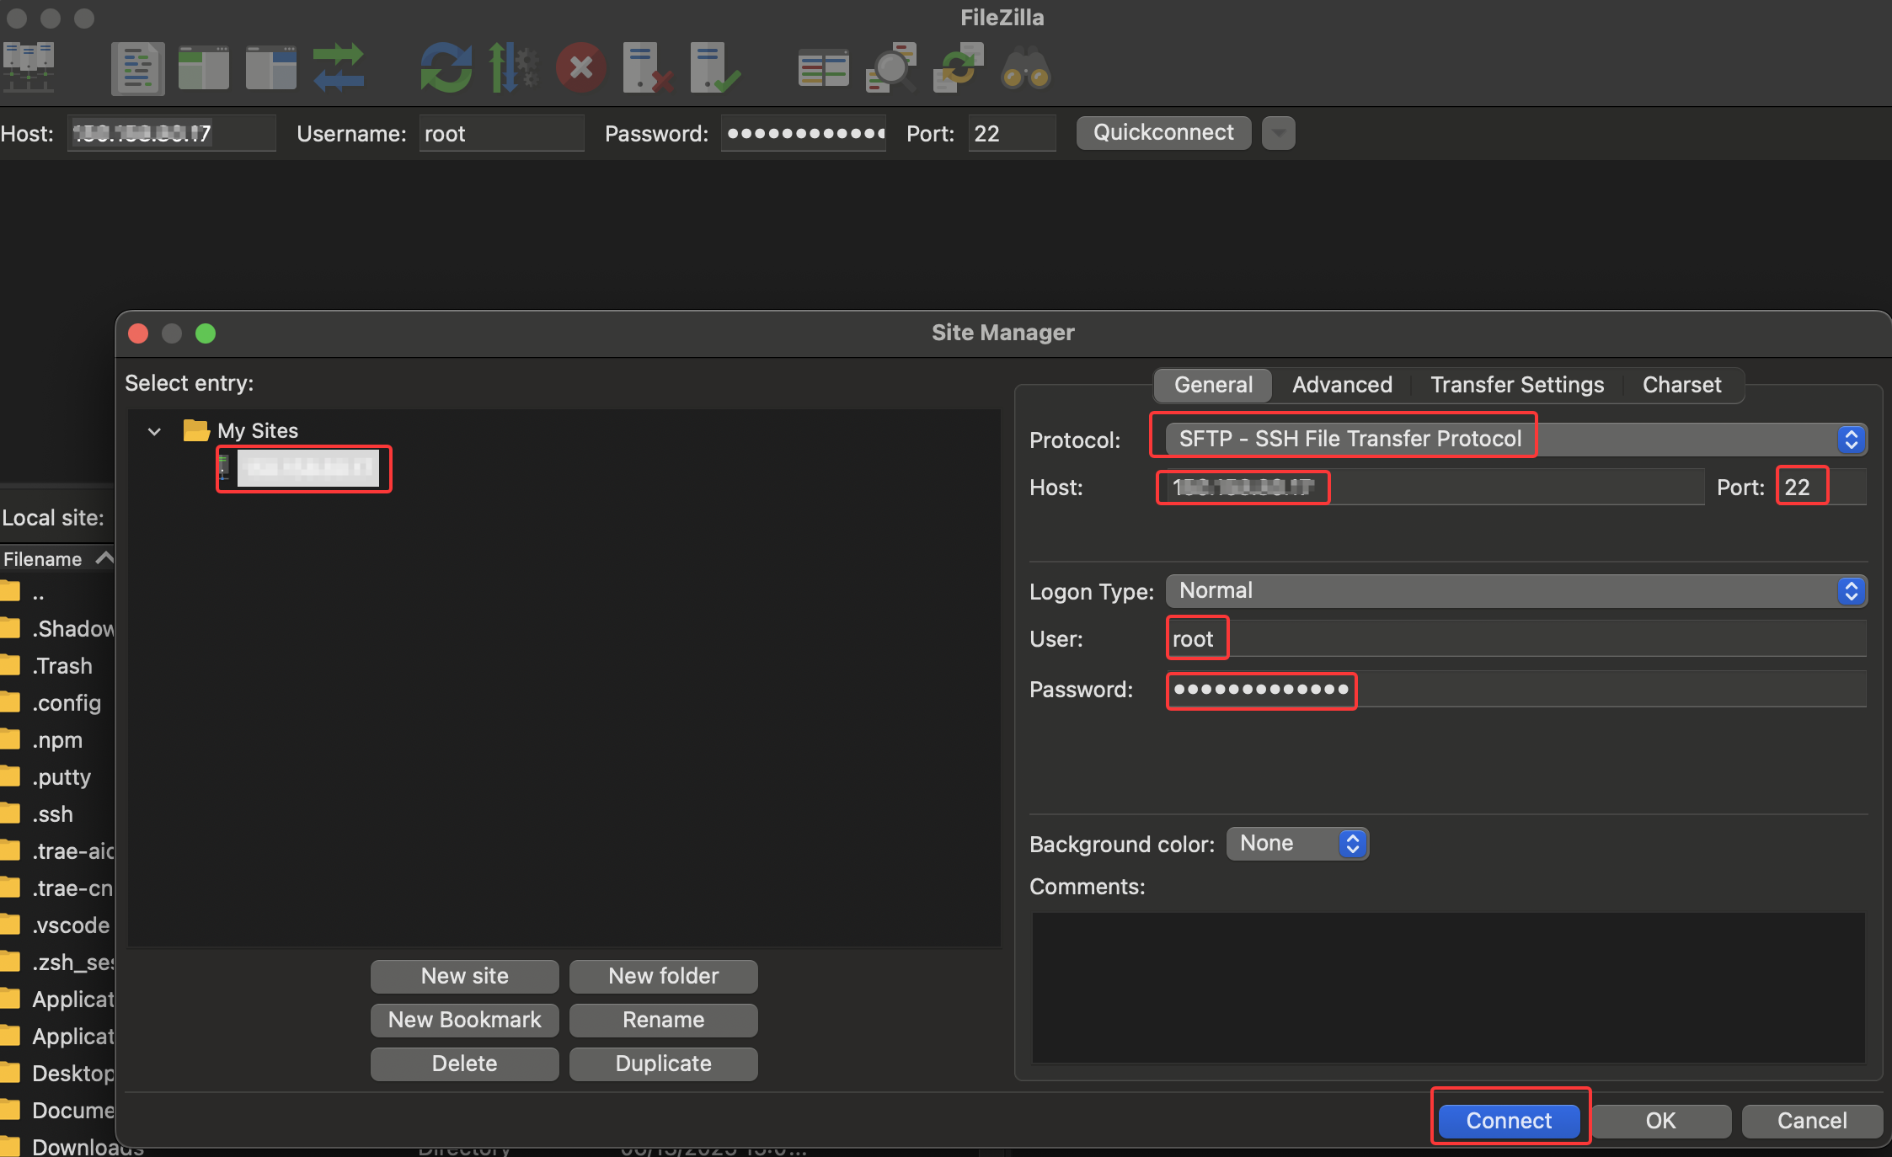Image resolution: width=1892 pixels, height=1157 pixels.
Task: Click the User field containing root
Action: tap(1516, 638)
